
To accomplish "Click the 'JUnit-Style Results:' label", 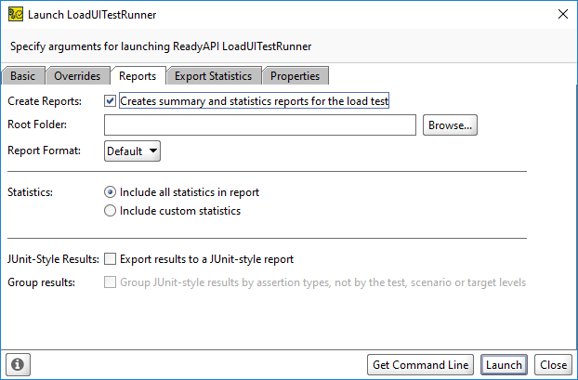I will tap(54, 259).
